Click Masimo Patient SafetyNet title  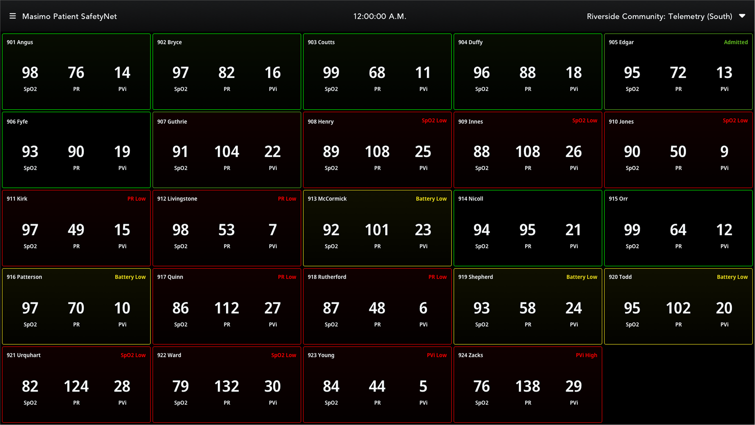coord(69,17)
